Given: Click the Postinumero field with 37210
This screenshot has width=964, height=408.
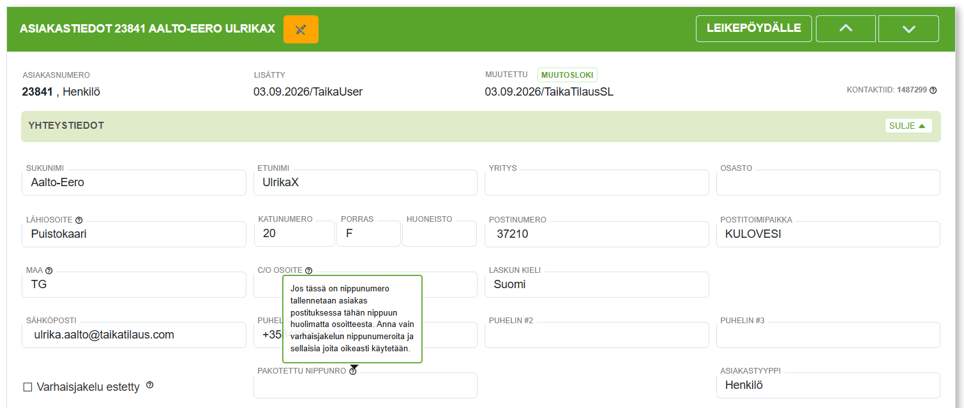Looking at the screenshot, I should point(597,234).
